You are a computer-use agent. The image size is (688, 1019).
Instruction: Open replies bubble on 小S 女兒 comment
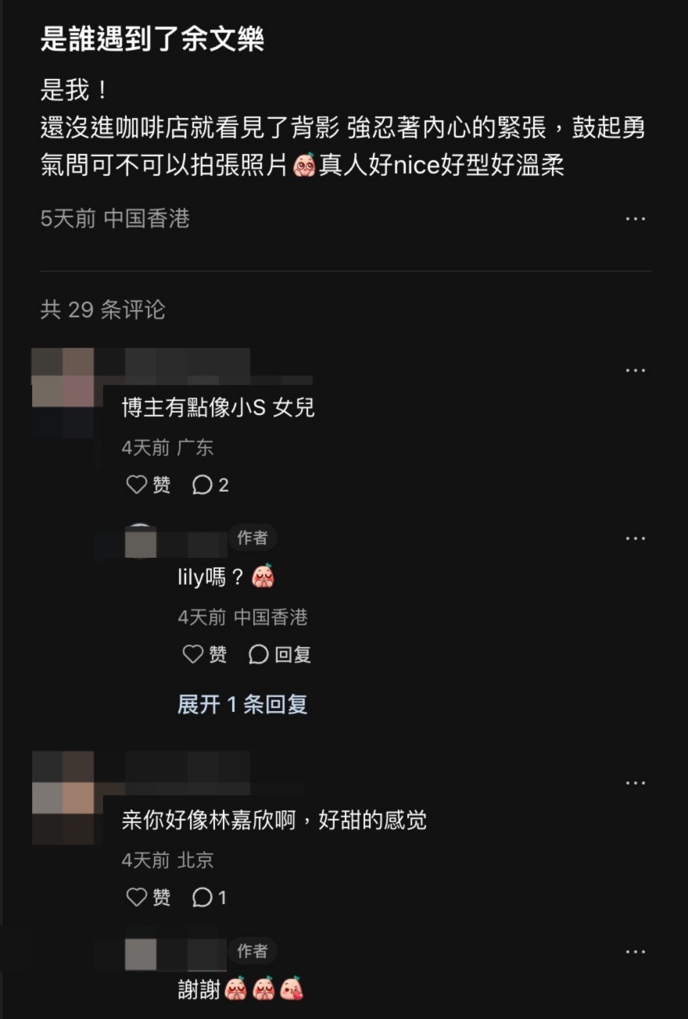point(210,485)
